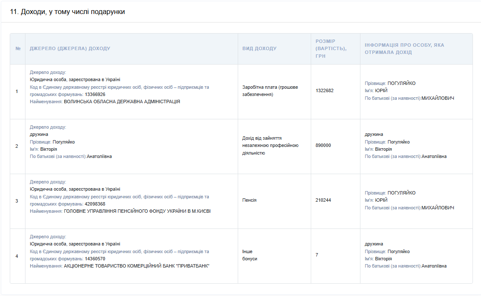481x296 pixels.
Task: Select the amount 890000
Action: pos(323,146)
